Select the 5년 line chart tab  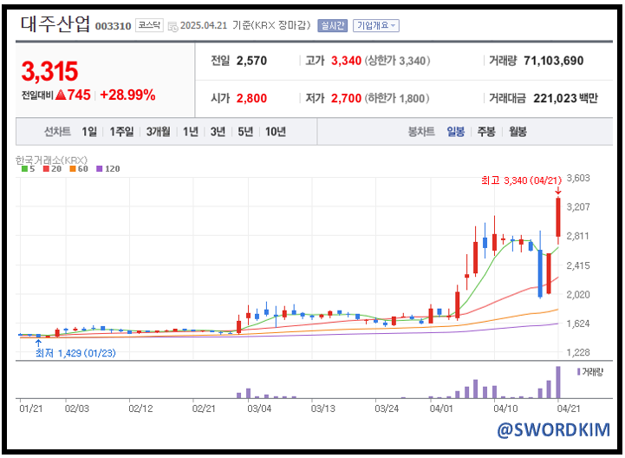(245, 131)
